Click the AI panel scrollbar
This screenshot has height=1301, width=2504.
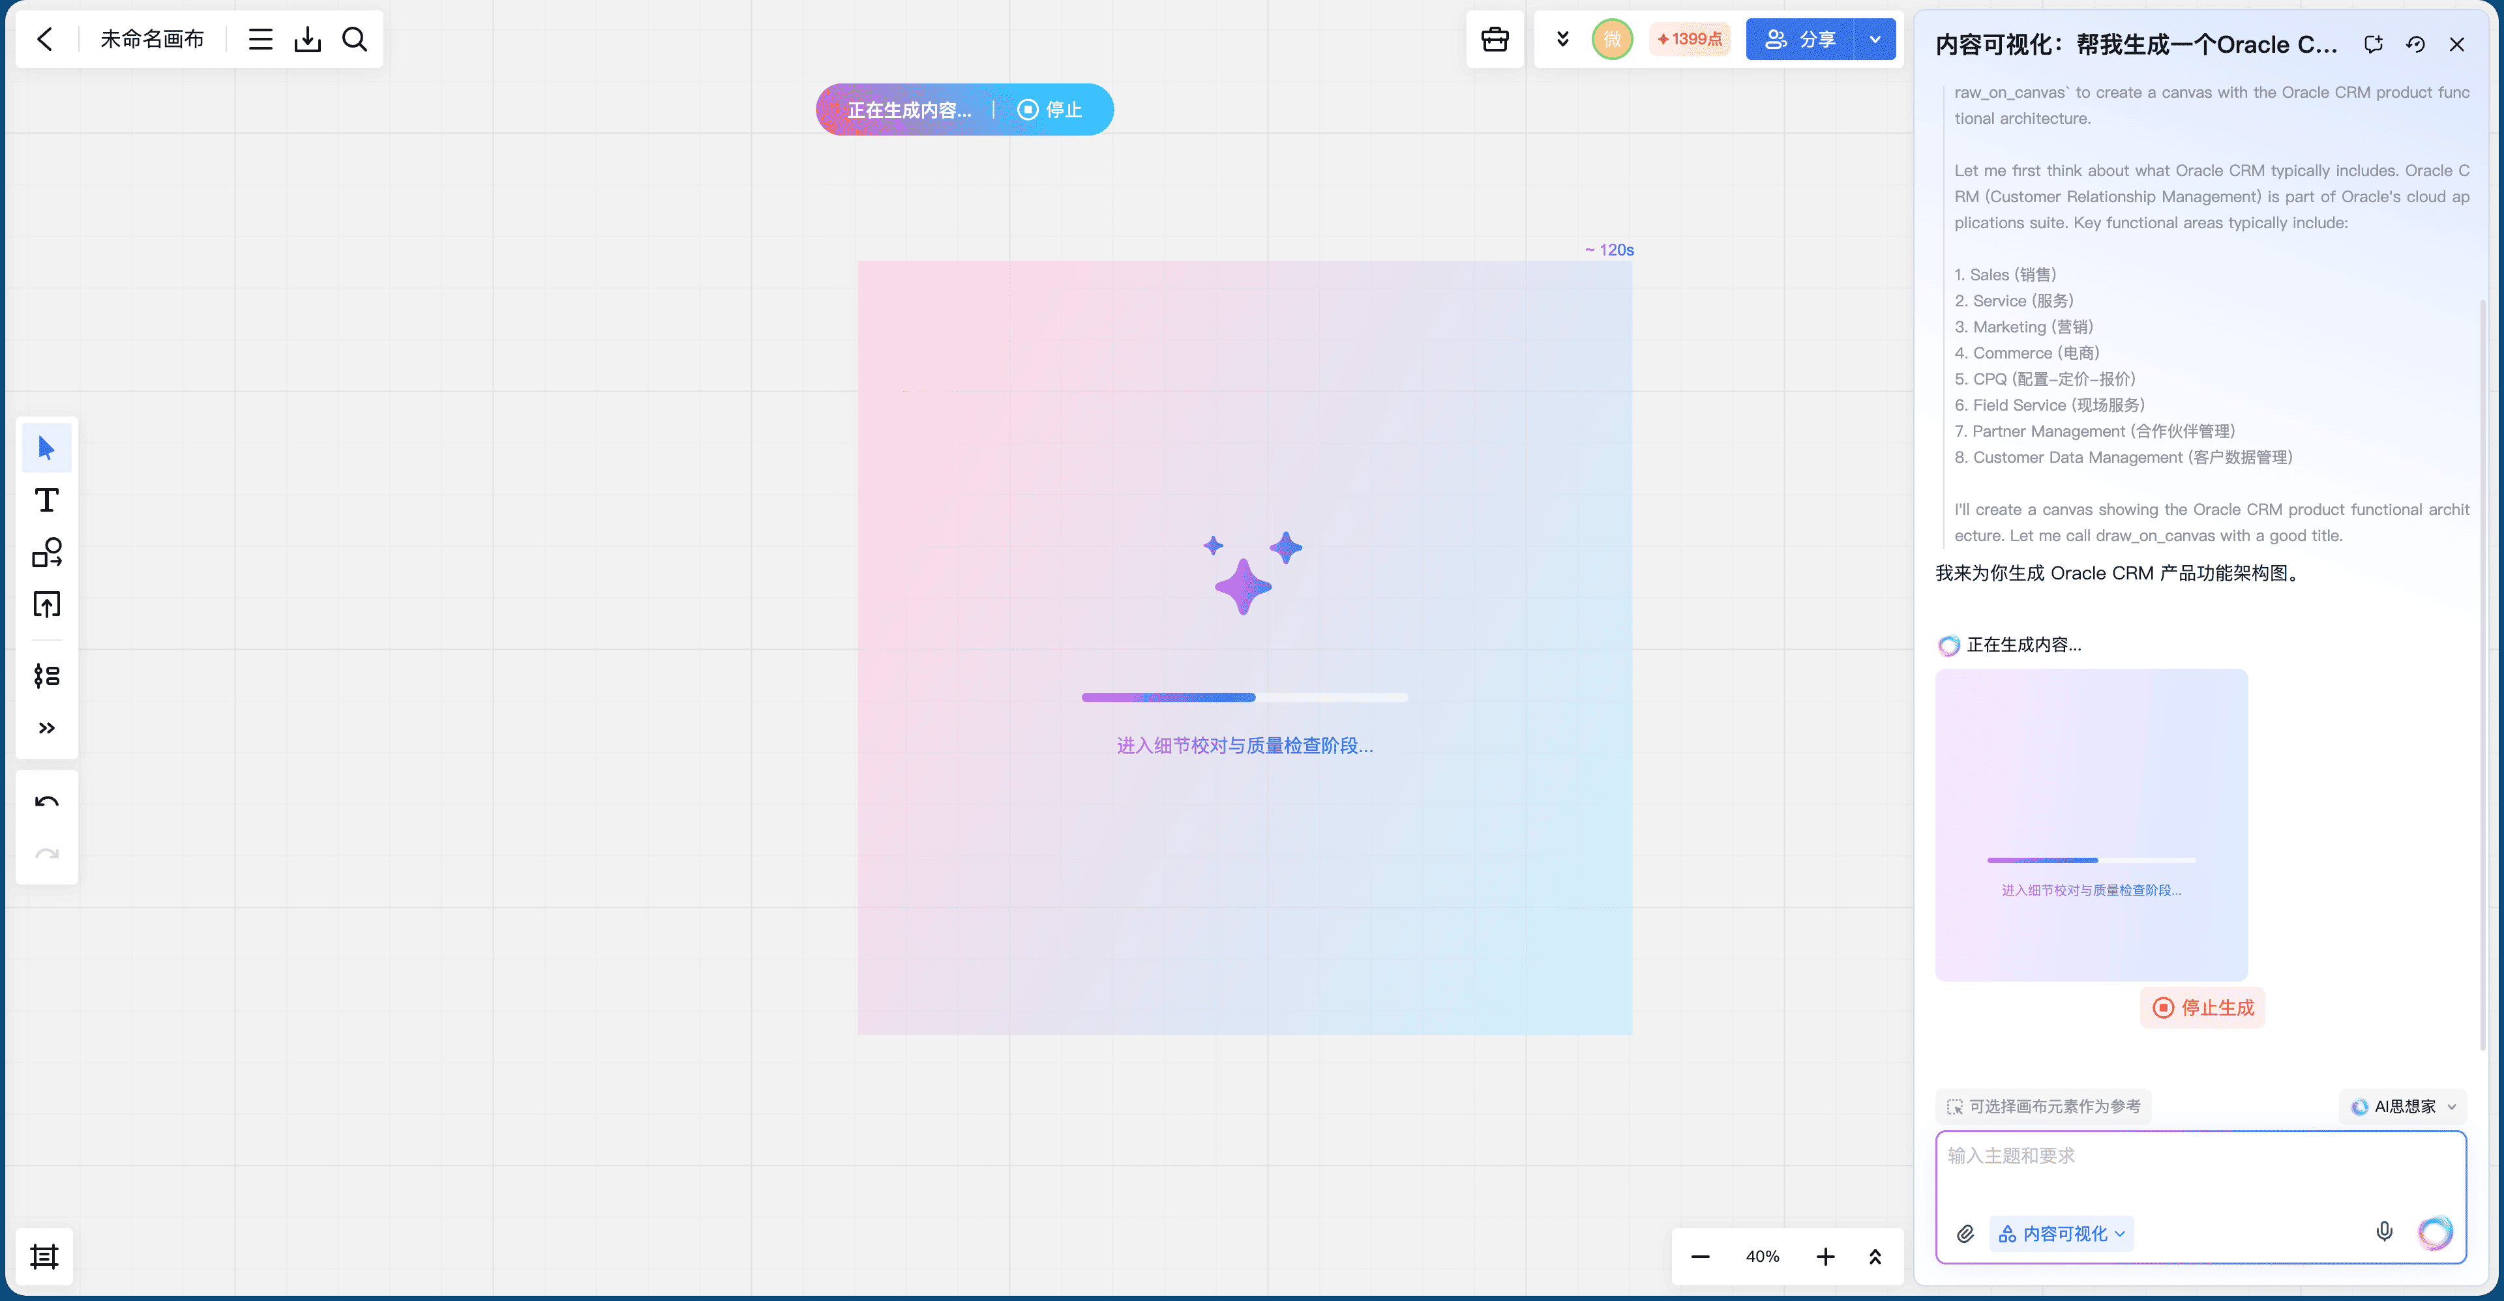(x=2484, y=675)
